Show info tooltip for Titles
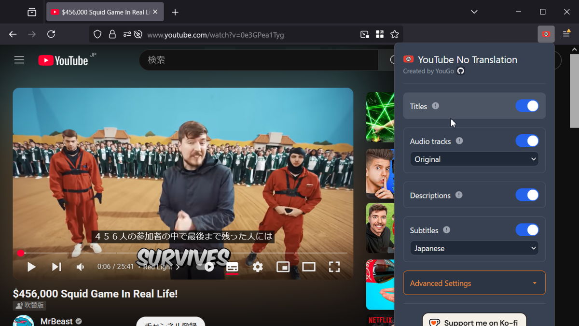579x326 pixels. pos(435,106)
